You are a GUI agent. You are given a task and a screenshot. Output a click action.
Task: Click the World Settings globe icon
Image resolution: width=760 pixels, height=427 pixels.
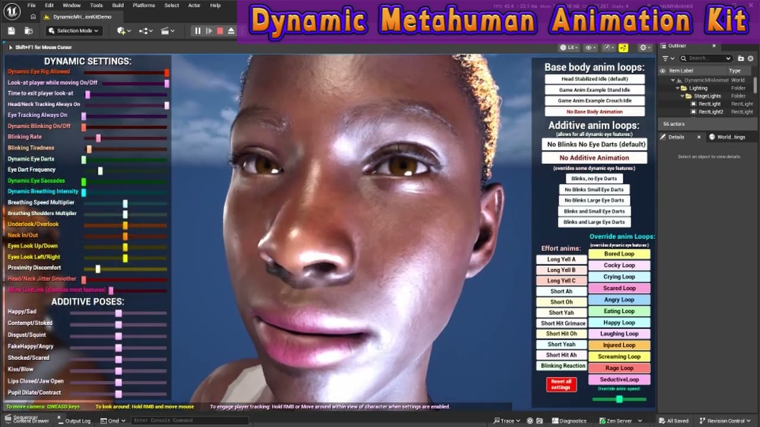coord(712,137)
